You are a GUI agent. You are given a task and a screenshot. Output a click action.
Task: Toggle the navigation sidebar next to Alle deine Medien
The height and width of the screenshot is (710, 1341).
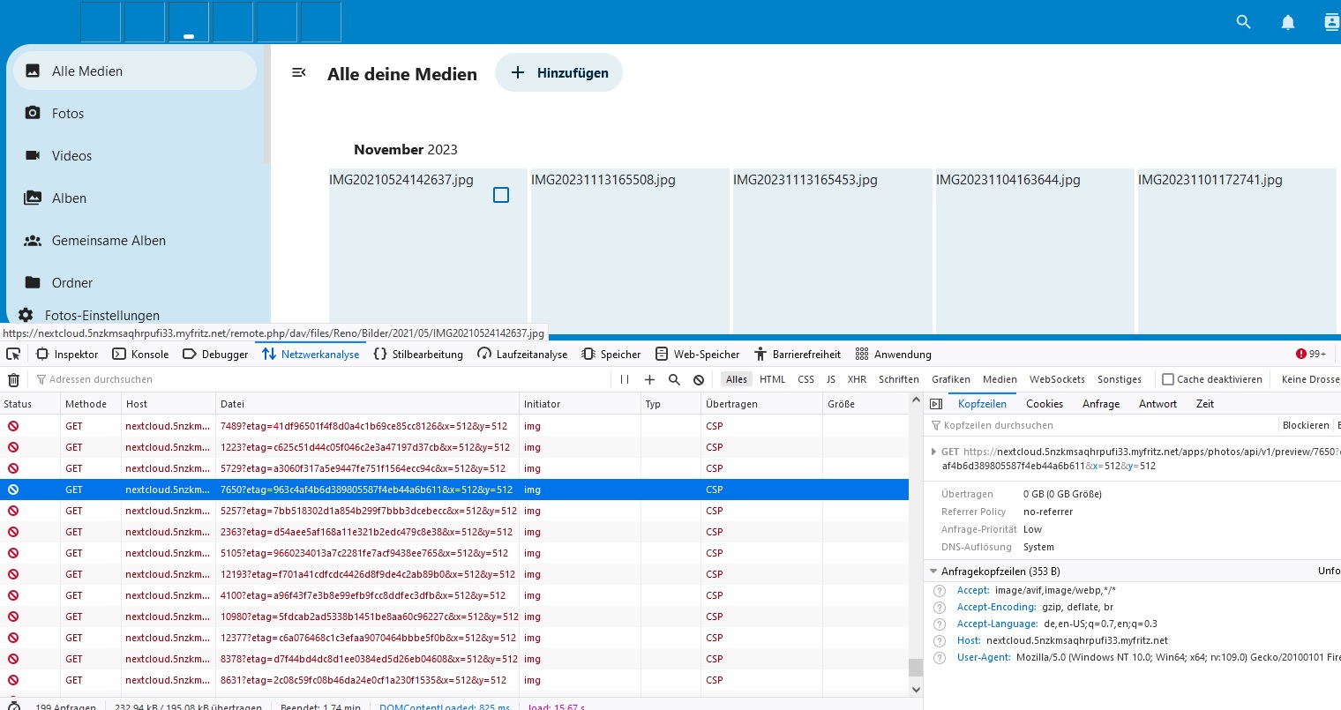299,72
